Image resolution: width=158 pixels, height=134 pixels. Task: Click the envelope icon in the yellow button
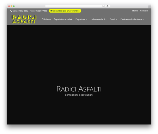(52, 11)
